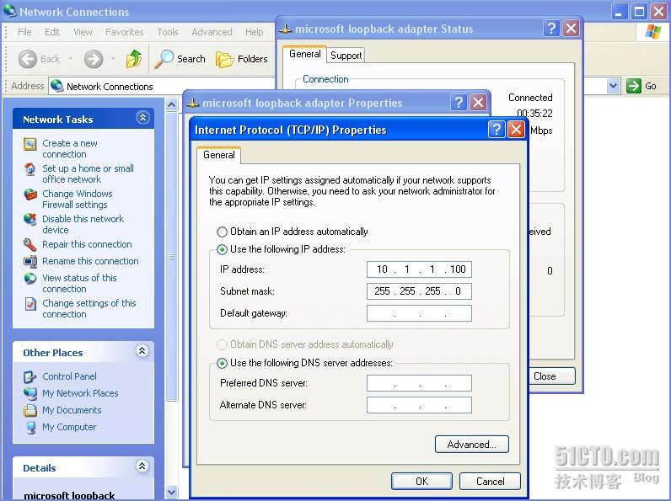
Task: Click help icon in loopback adapter Status title bar
Action: pos(551,29)
